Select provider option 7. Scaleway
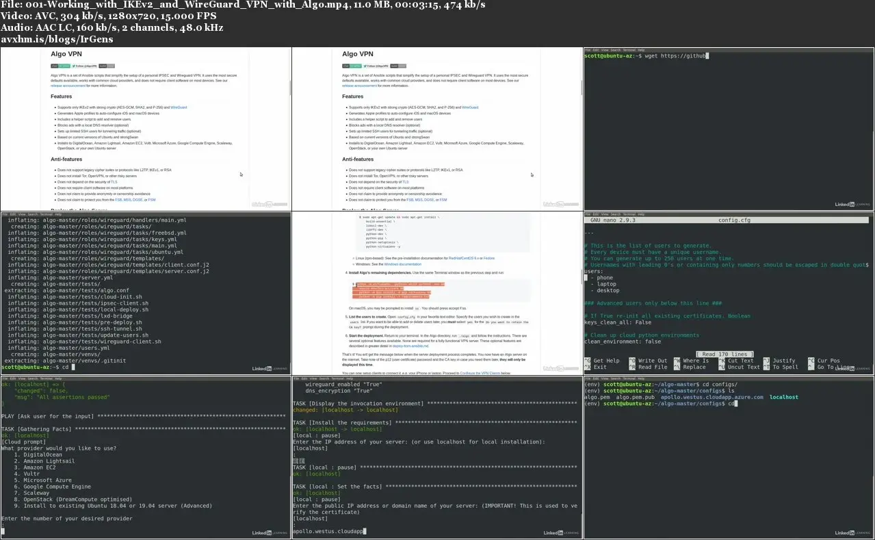This screenshot has height=540, width=875. pyautogui.click(x=31, y=493)
